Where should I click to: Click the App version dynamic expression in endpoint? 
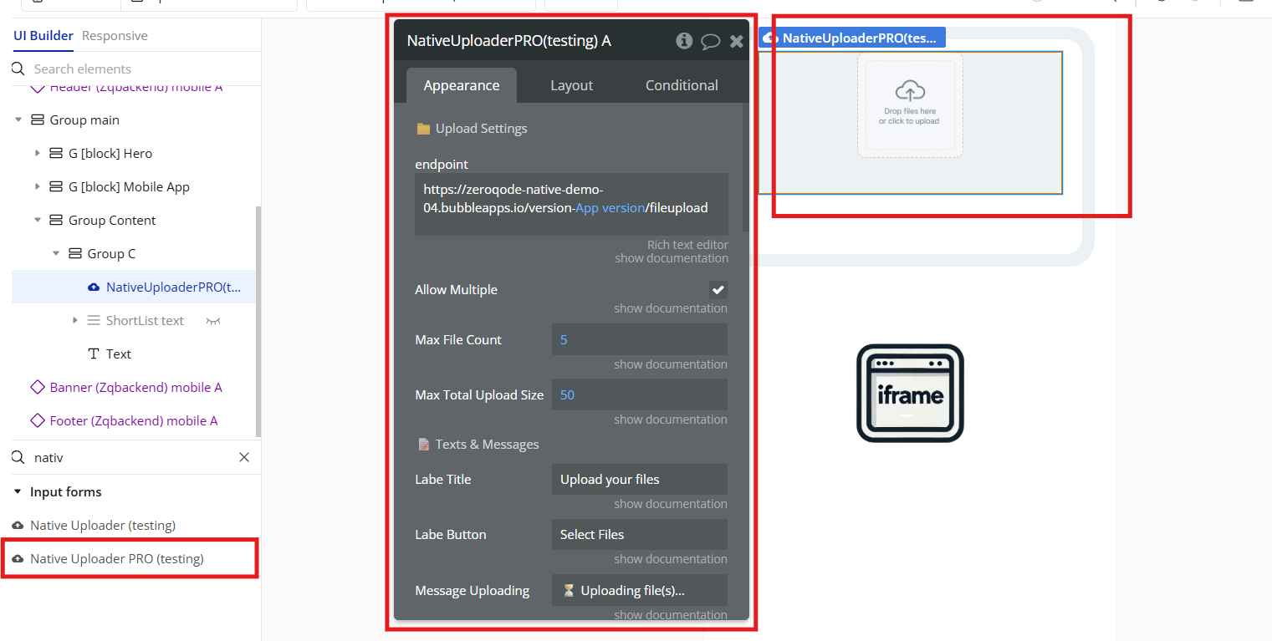tap(610, 208)
